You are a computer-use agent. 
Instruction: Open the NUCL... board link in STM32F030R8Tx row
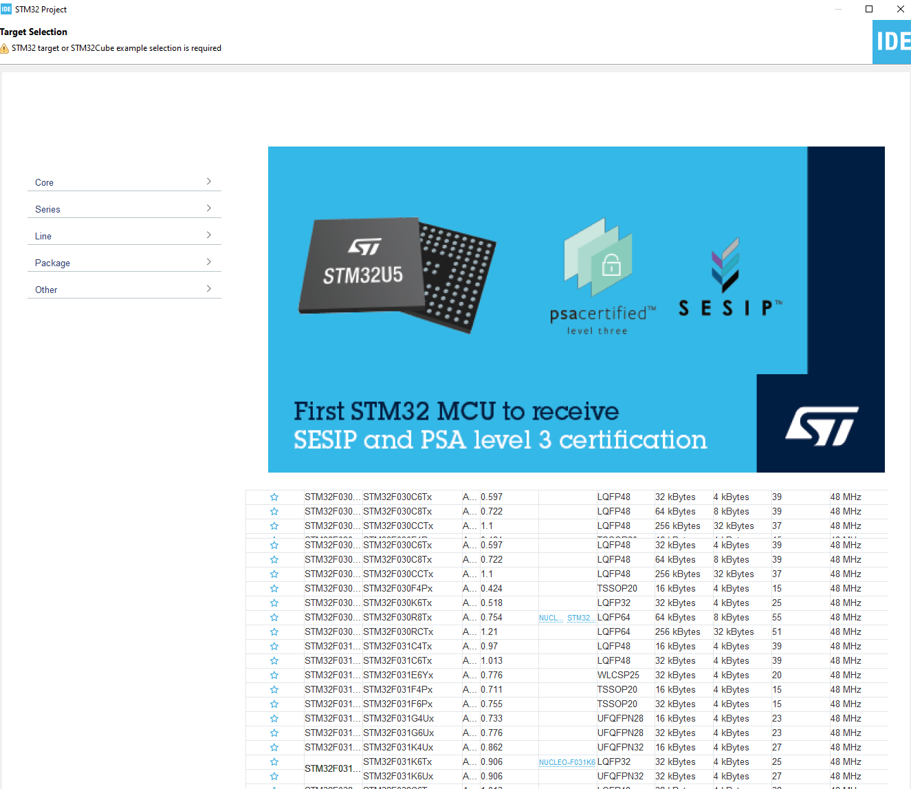(551, 618)
